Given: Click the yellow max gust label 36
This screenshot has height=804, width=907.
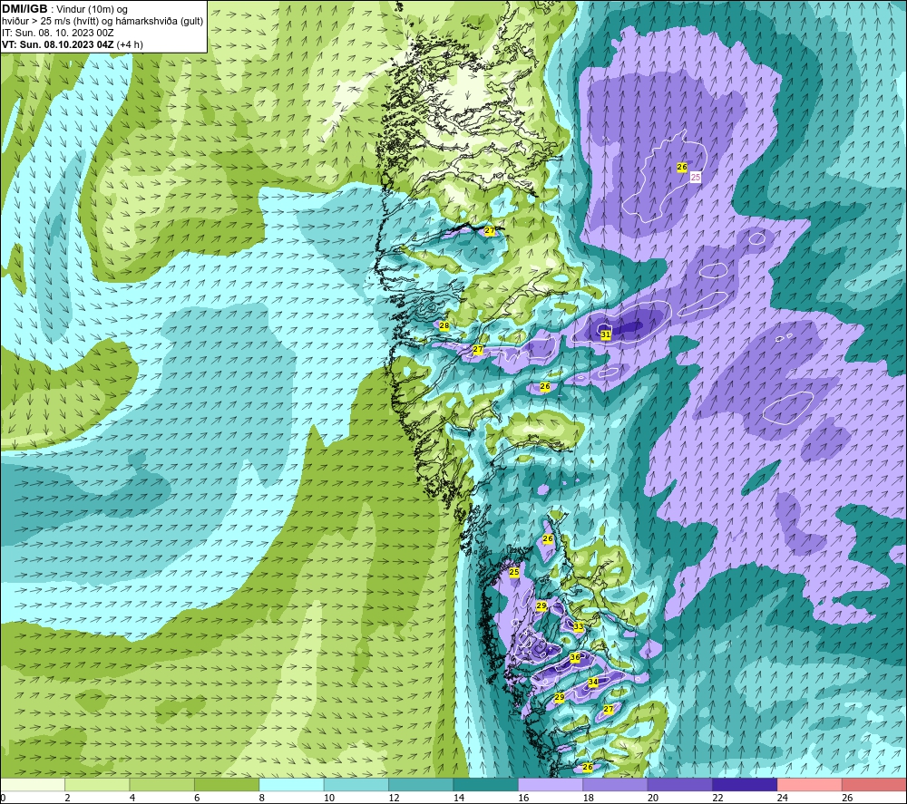Looking at the screenshot, I should [x=575, y=657].
